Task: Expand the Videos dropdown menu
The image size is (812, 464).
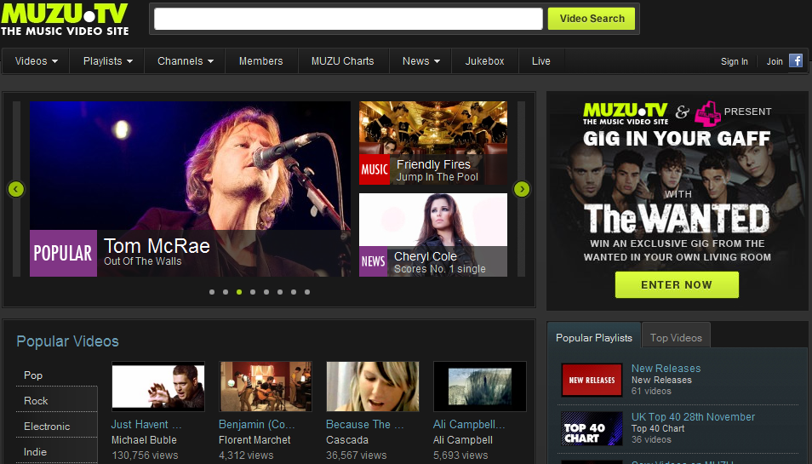Action: pos(37,61)
